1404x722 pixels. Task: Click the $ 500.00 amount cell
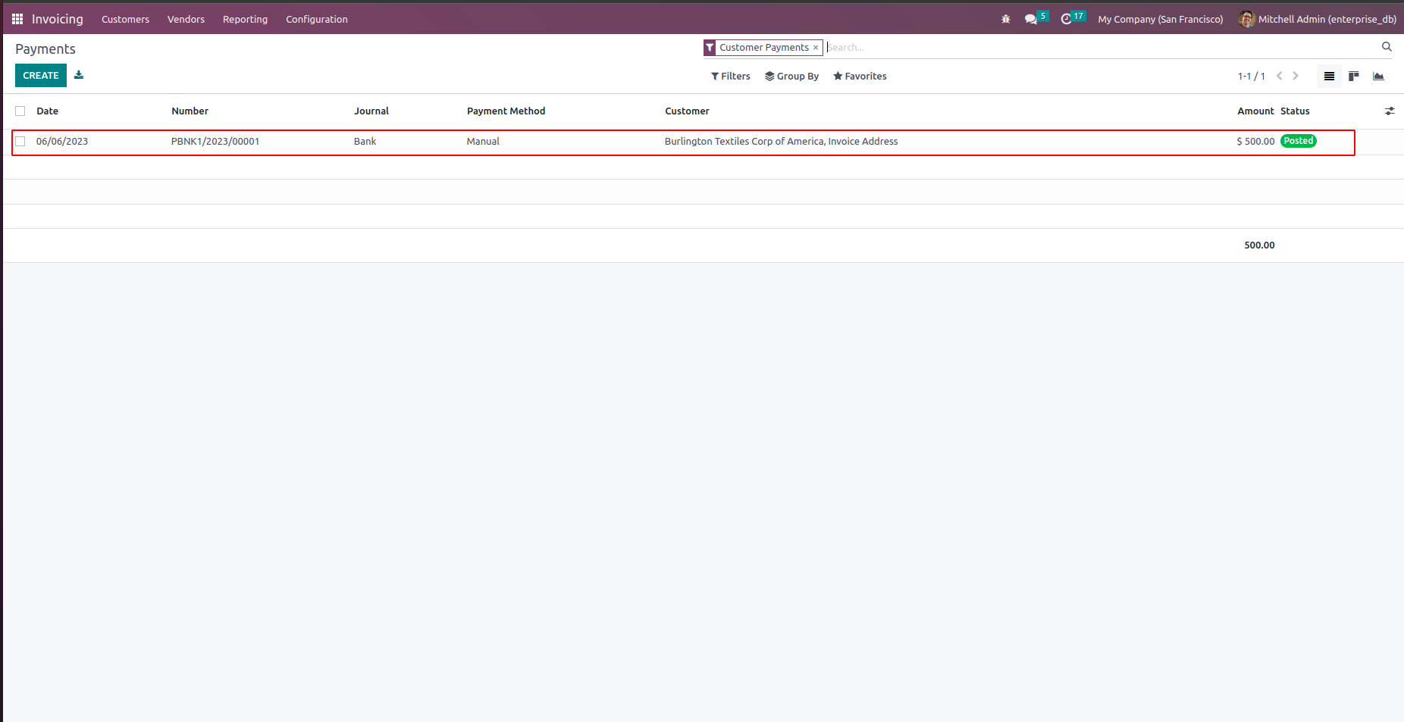pyautogui.click(x=1255, y=141)
